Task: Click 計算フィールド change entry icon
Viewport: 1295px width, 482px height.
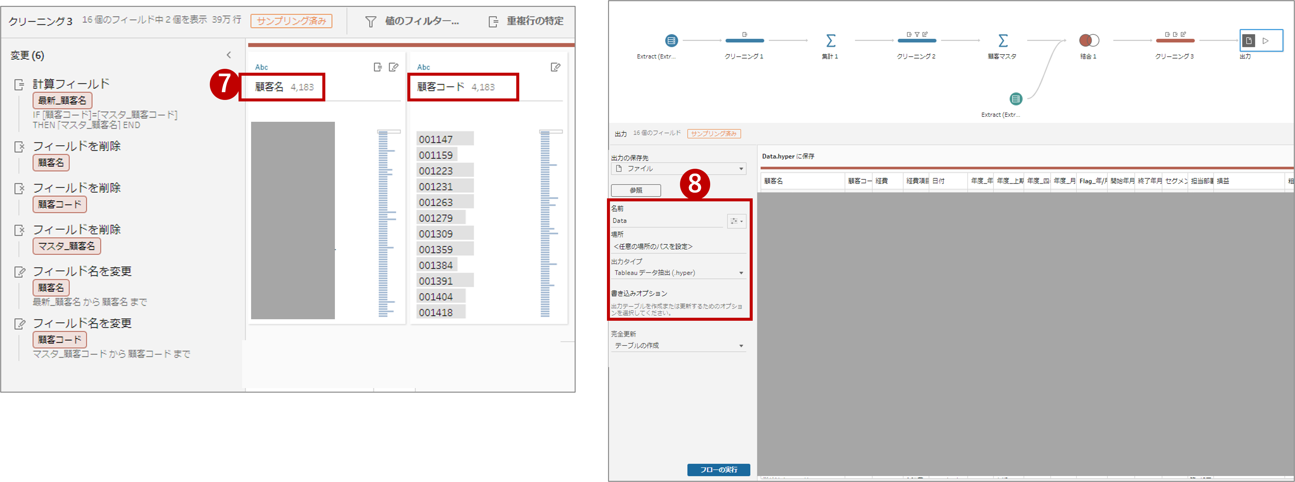Action: (19, 84)
